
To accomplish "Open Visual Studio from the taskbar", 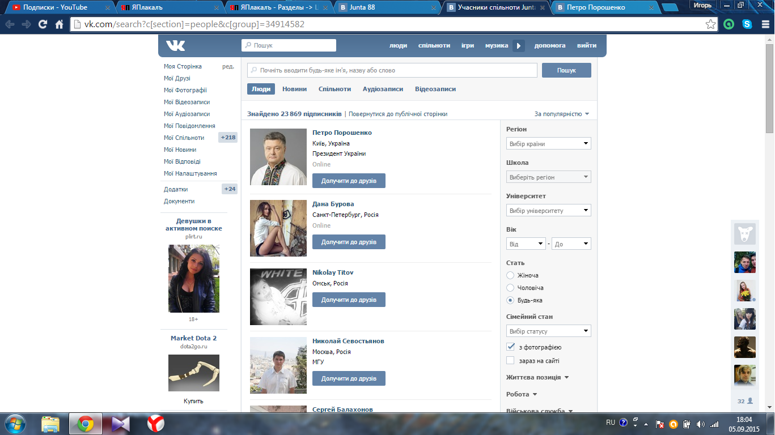I will [120, 424].
